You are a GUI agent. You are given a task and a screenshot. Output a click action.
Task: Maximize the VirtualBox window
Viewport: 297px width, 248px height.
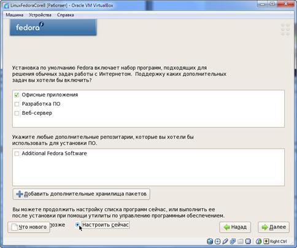pos(272,4)
